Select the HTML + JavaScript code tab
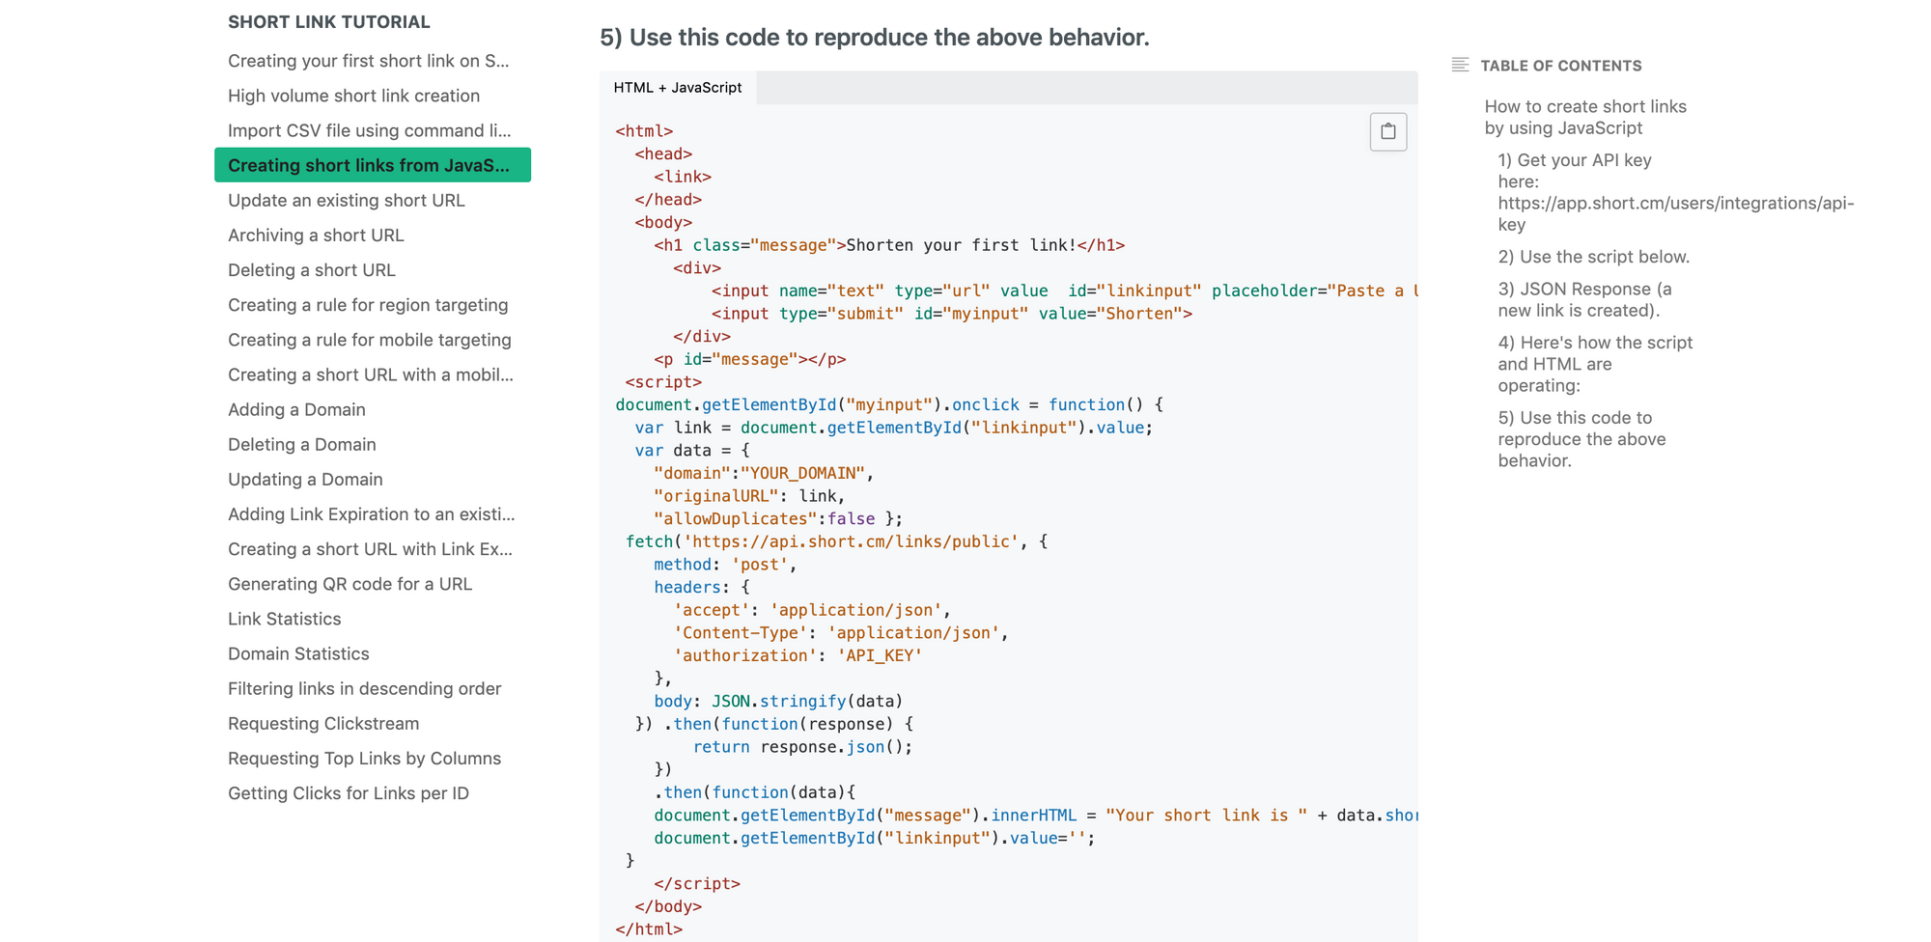The height and width of the screenshot is (942, 1931). pyautogui.click(x=678, y=88)
